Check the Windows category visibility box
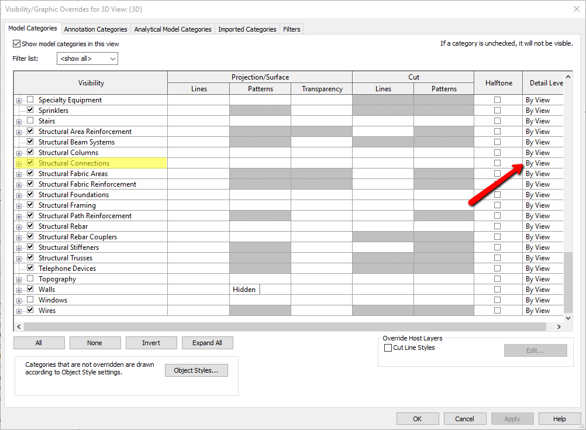 click(30, 300)
